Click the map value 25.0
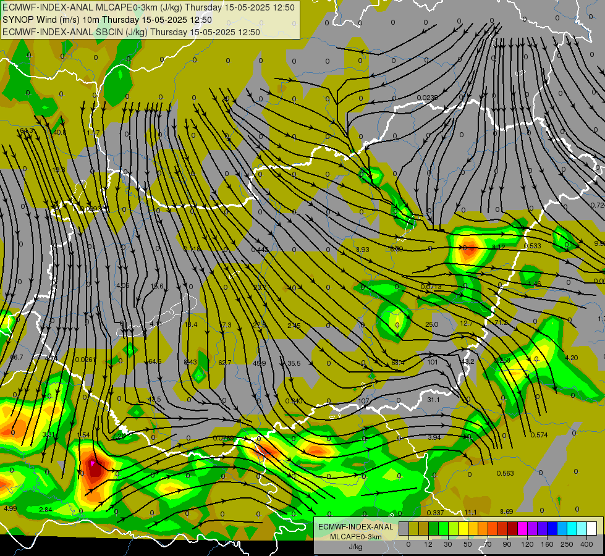The width and height of the screenshot is (605, 556). (x=431, y=324)
